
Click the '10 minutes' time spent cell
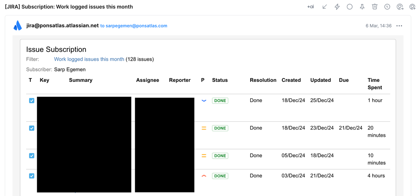[x=376, y=159]
